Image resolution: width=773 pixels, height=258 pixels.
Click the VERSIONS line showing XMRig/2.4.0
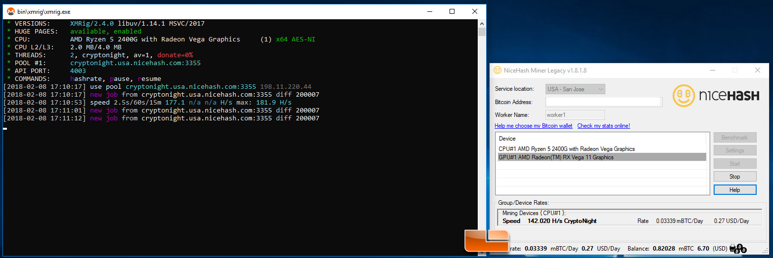click(105, 24)
